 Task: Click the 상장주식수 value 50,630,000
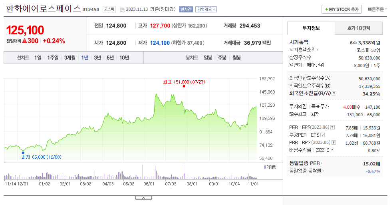pos(369,58)
